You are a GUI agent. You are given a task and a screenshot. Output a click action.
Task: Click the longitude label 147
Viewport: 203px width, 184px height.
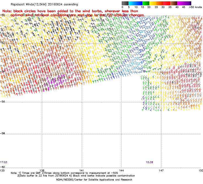point(161,170)
